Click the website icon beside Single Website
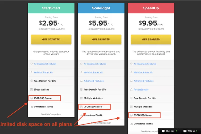The width and height of the screenshot is (201, 134). [x=32, y=90]
